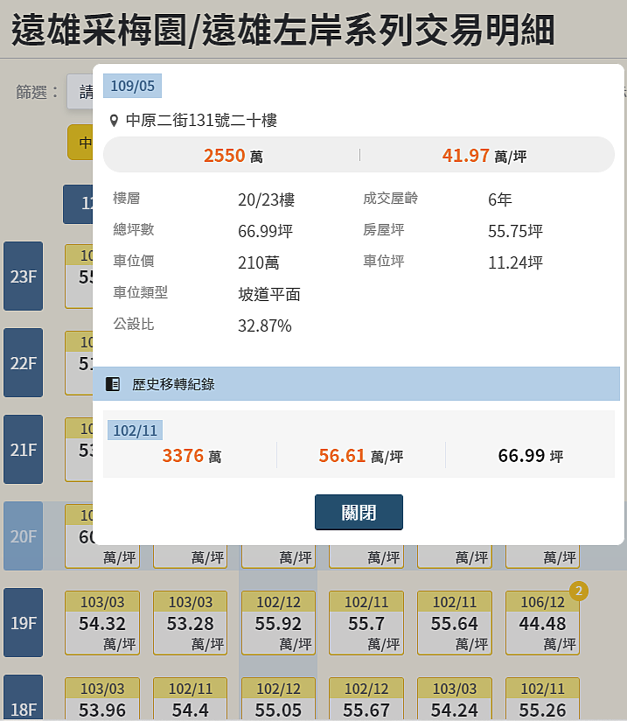Open the 18F card priced 53.96
The width and height of the screenshot is (627, 721).
tap(102, 699)
